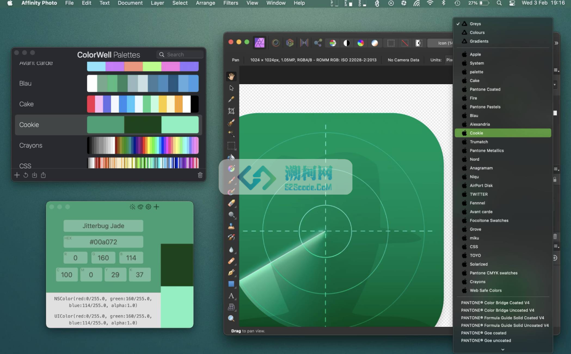Image resolution: width=571 pixels, height=354 pixels.
Task: Click the ColorWell palette search field
Action: coord(180,54)
